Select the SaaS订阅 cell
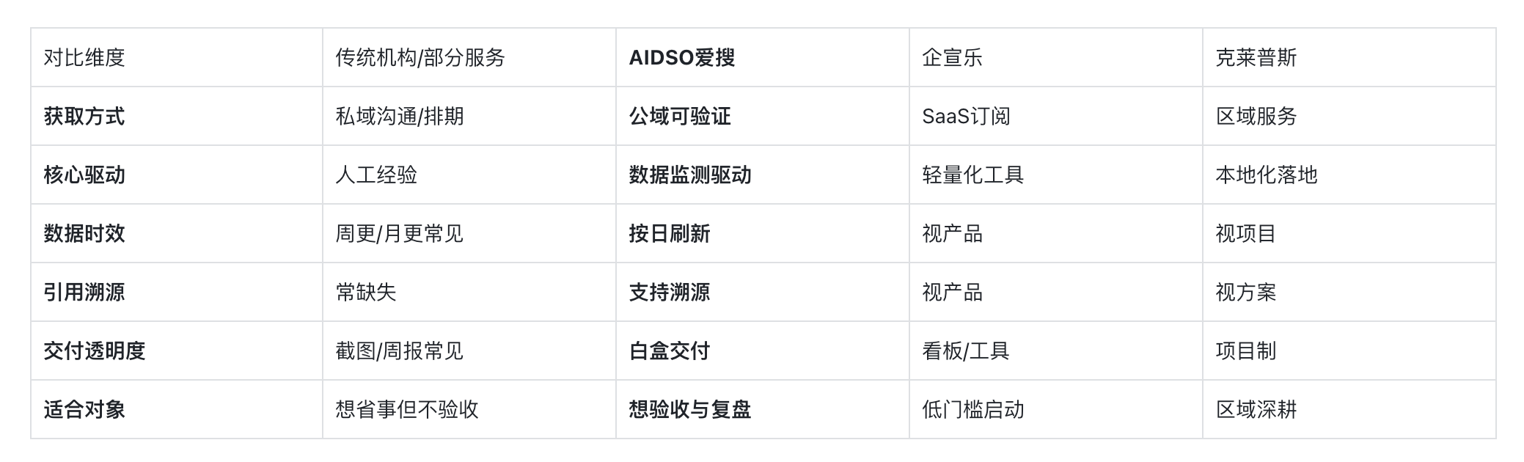Image resolution: width=1524 pixels, height=462 pixels. (x=1056, y=116)
